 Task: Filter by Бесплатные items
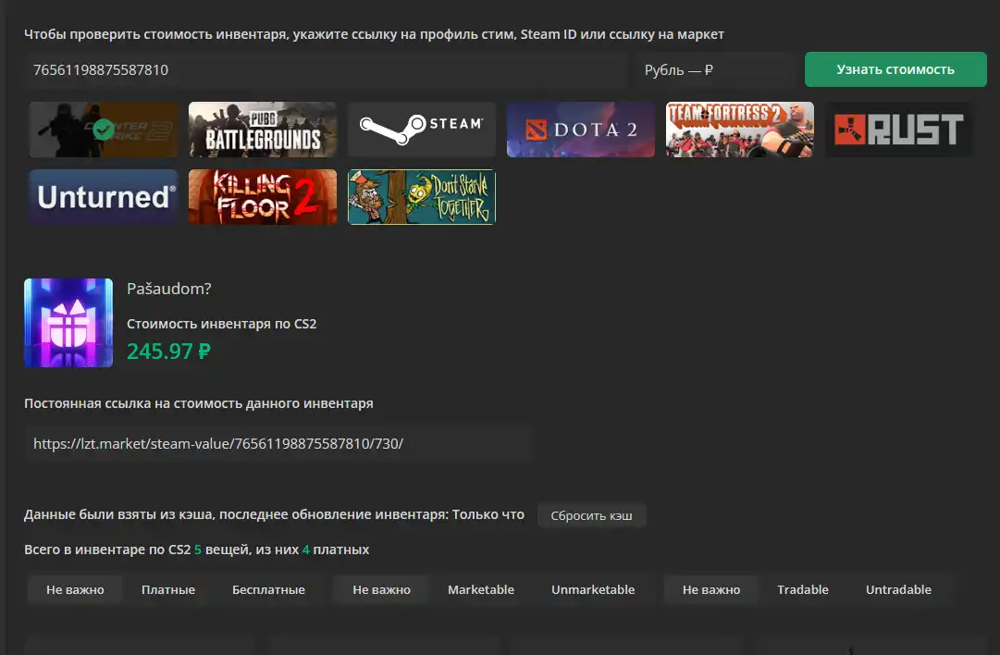coord(268,590)
